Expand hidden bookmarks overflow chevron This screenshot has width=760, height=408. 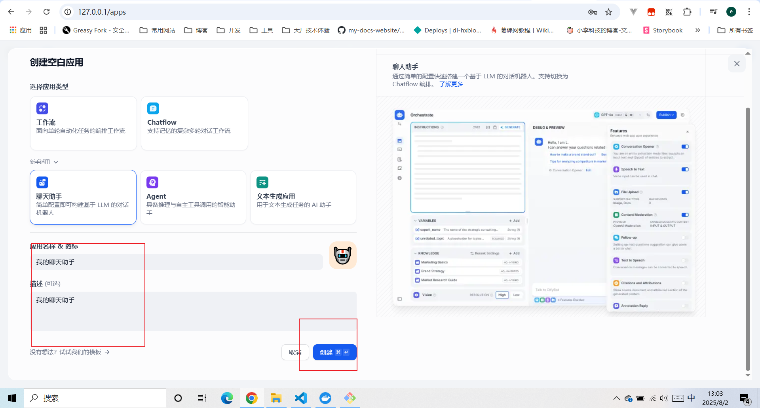click(697, 30)
